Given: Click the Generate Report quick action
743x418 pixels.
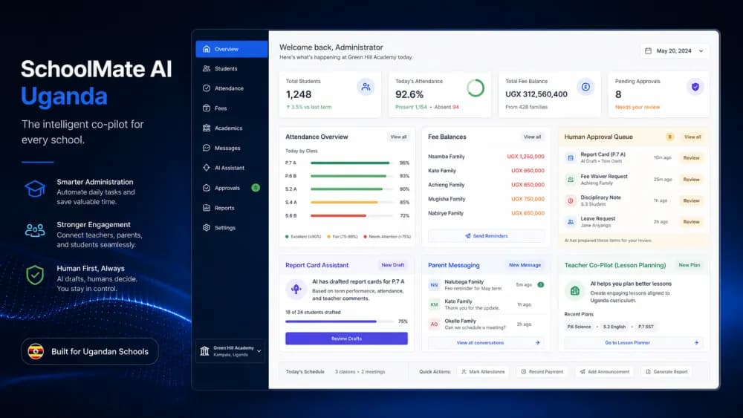Looking at the screenshot, I should tap(666, 372).
